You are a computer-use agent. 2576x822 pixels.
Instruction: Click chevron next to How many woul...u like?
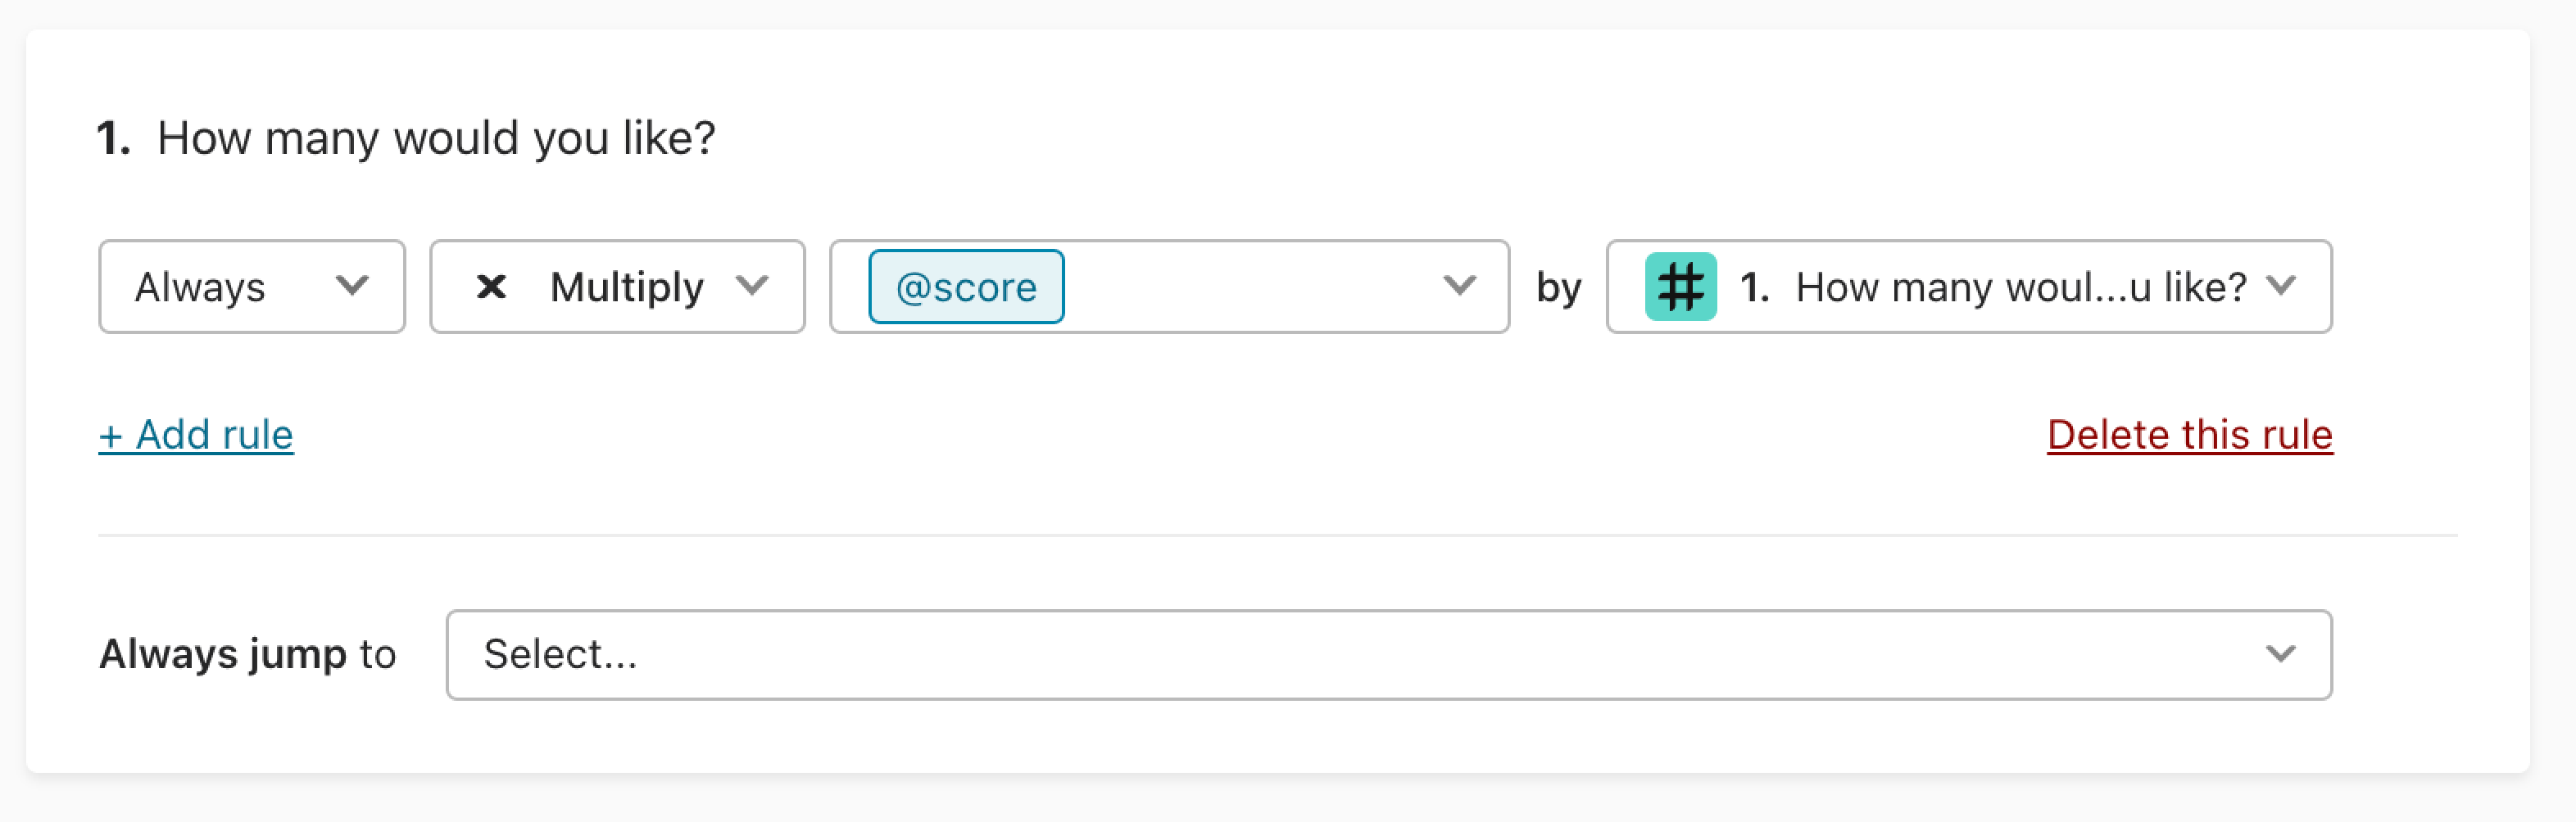(x=2282, y=286)
